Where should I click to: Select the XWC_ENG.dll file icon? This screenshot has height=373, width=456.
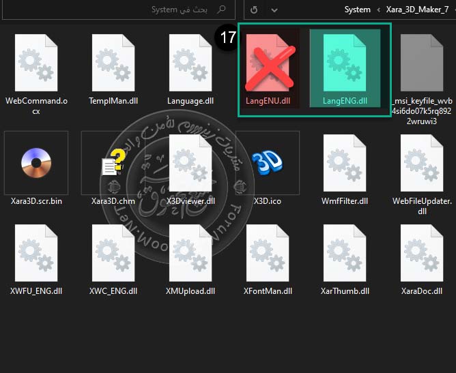tap(113, 253)
